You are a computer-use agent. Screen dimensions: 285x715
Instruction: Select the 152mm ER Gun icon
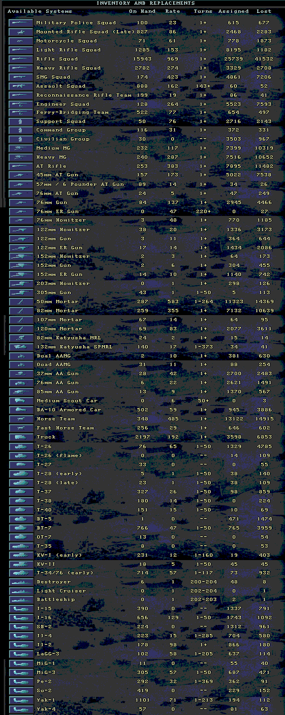tap(21, 275)
